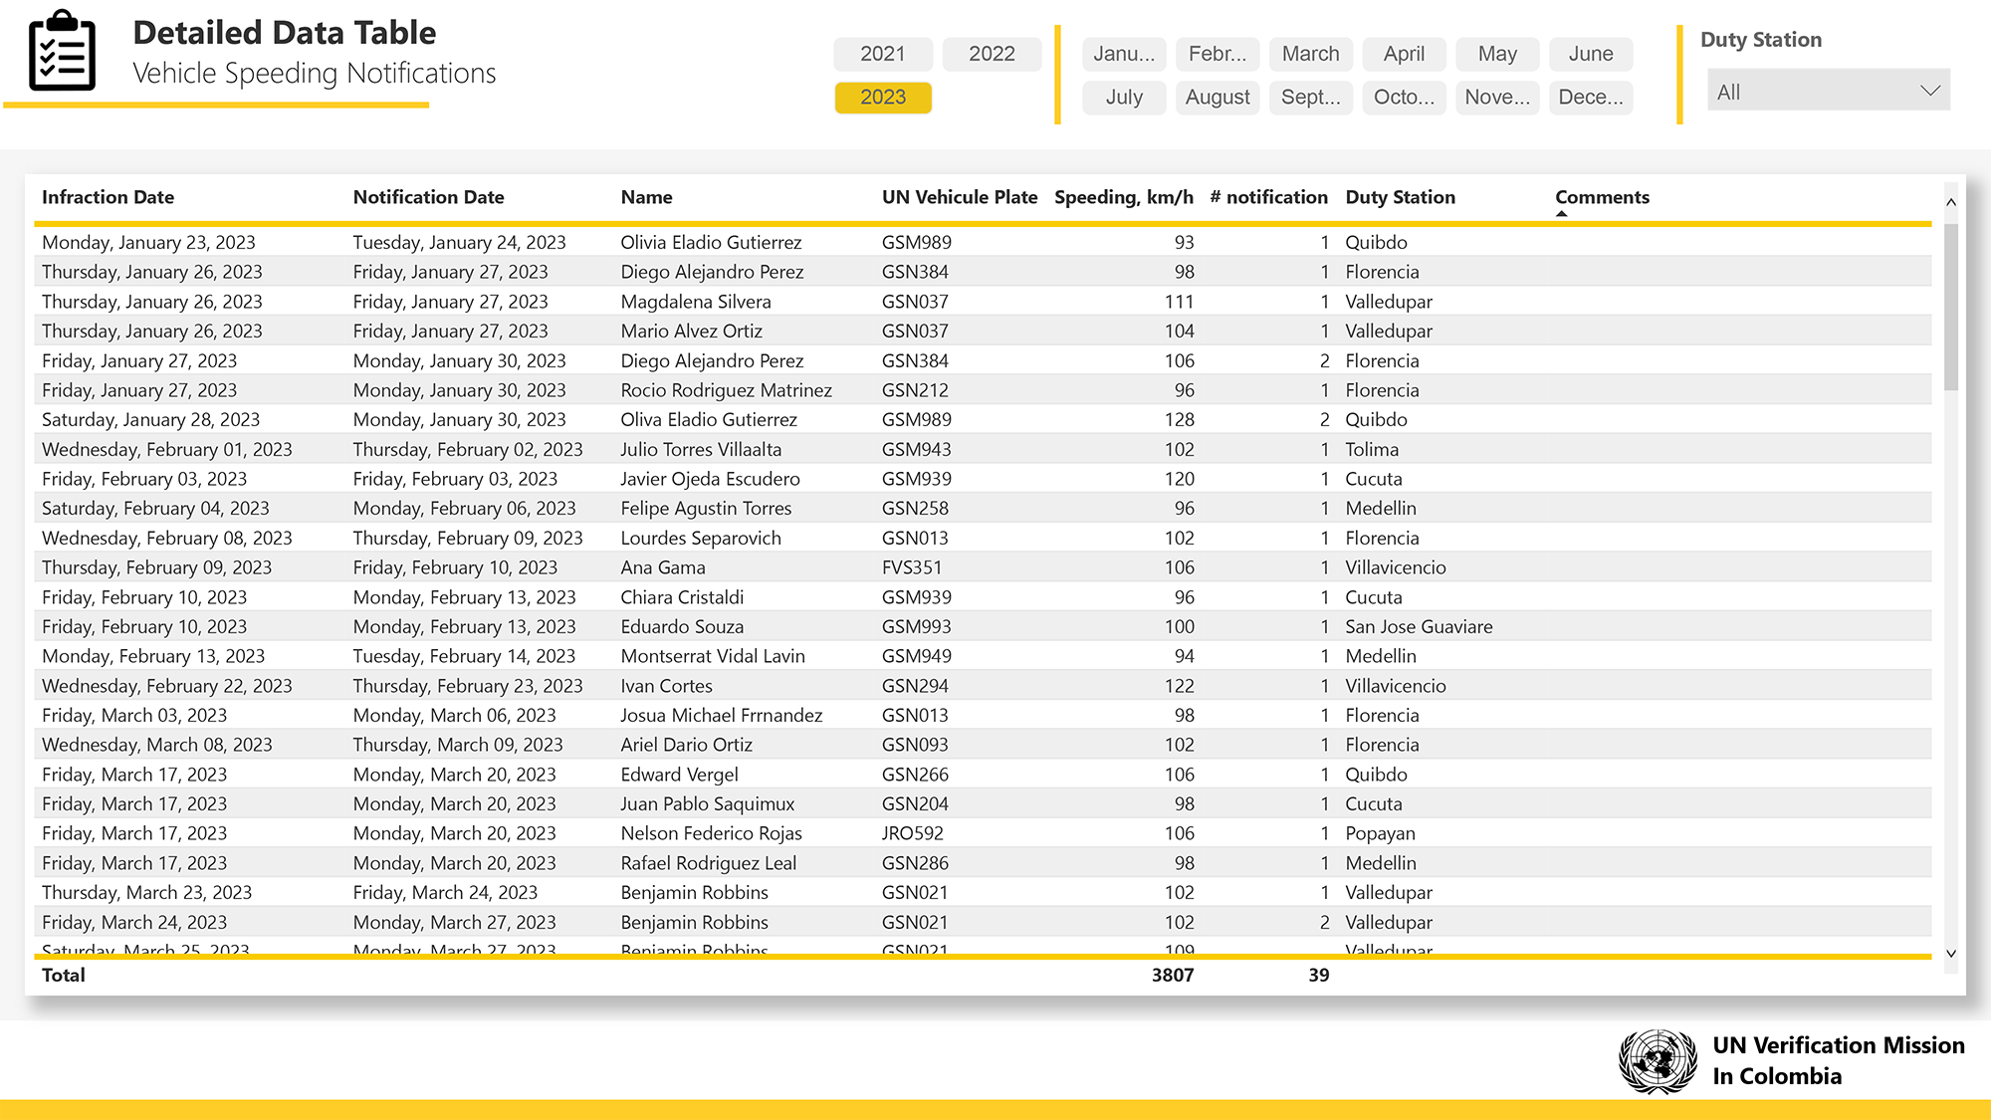The height and width of the screenshot is (1120, 1991).
Task: Select name cell Julio Torres Villaalta
Action: click(701, 449)
